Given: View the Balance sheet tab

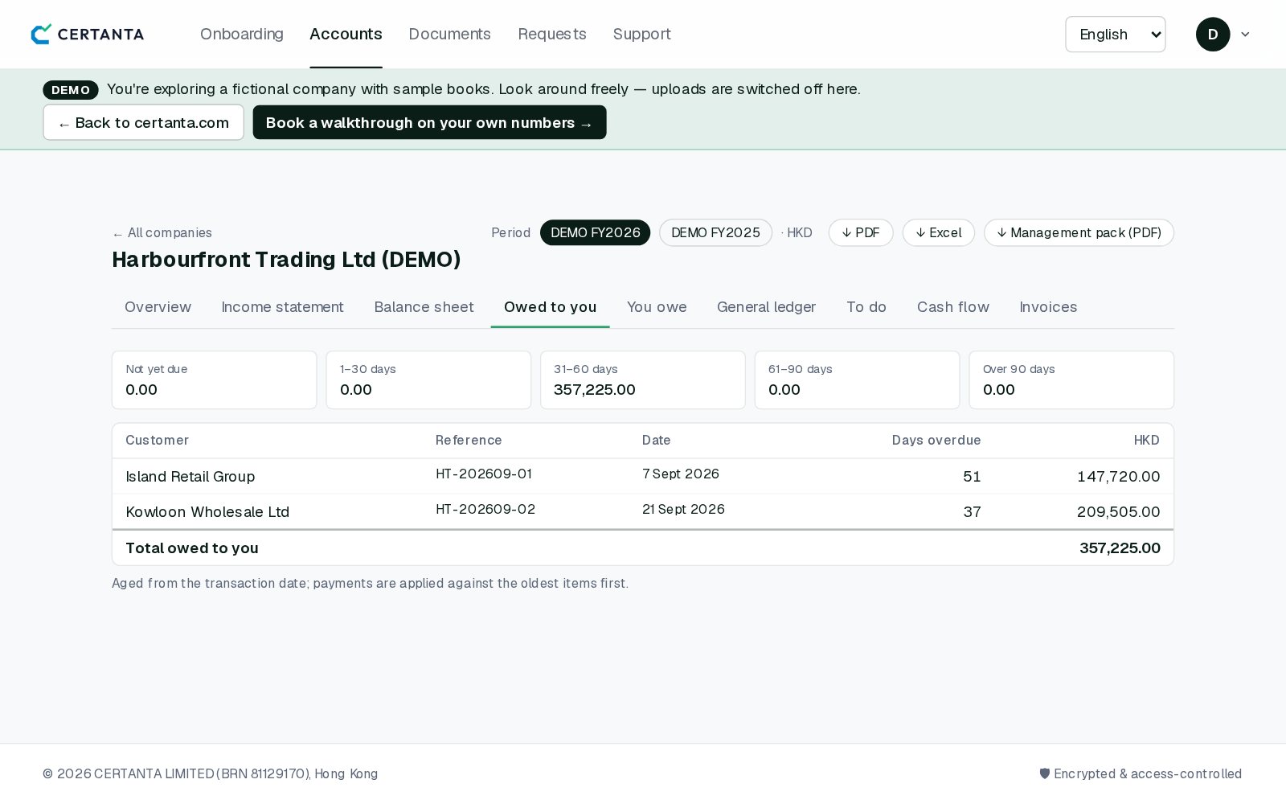Looking at the screenshot, I should [x=424, y=307].
